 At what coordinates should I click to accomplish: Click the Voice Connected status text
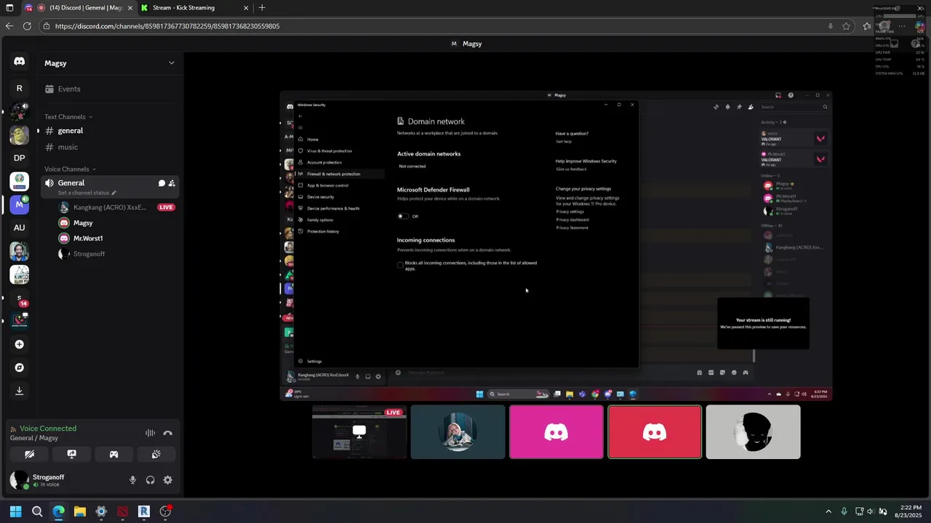coord(48,429)
